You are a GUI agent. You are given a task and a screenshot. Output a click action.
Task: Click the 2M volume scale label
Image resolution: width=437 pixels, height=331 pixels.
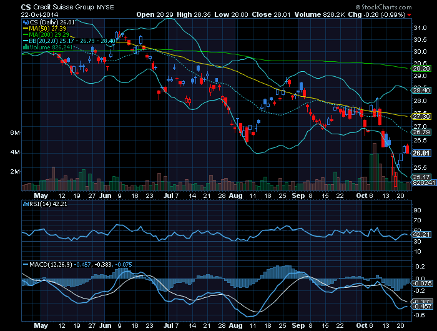pyautogui.click(x=15, y=172)
